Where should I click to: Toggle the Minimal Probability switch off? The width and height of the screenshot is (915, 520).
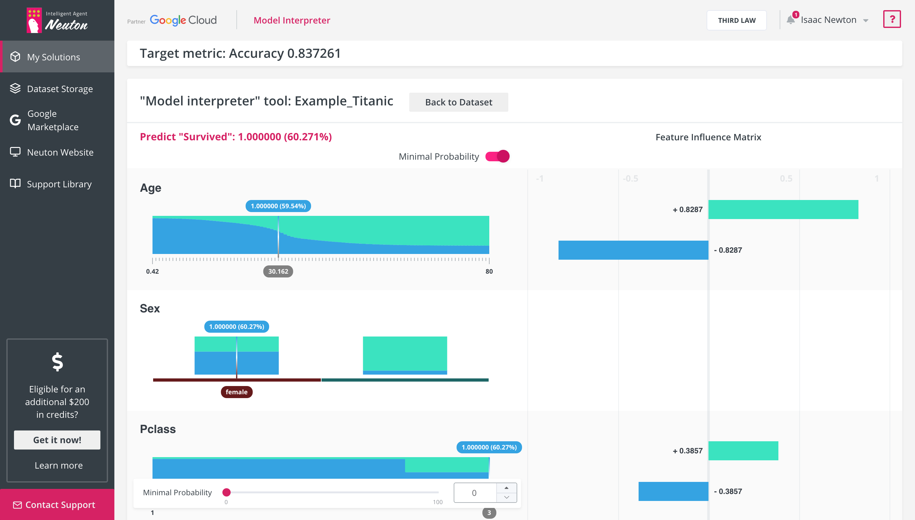[x=497, y=157]
